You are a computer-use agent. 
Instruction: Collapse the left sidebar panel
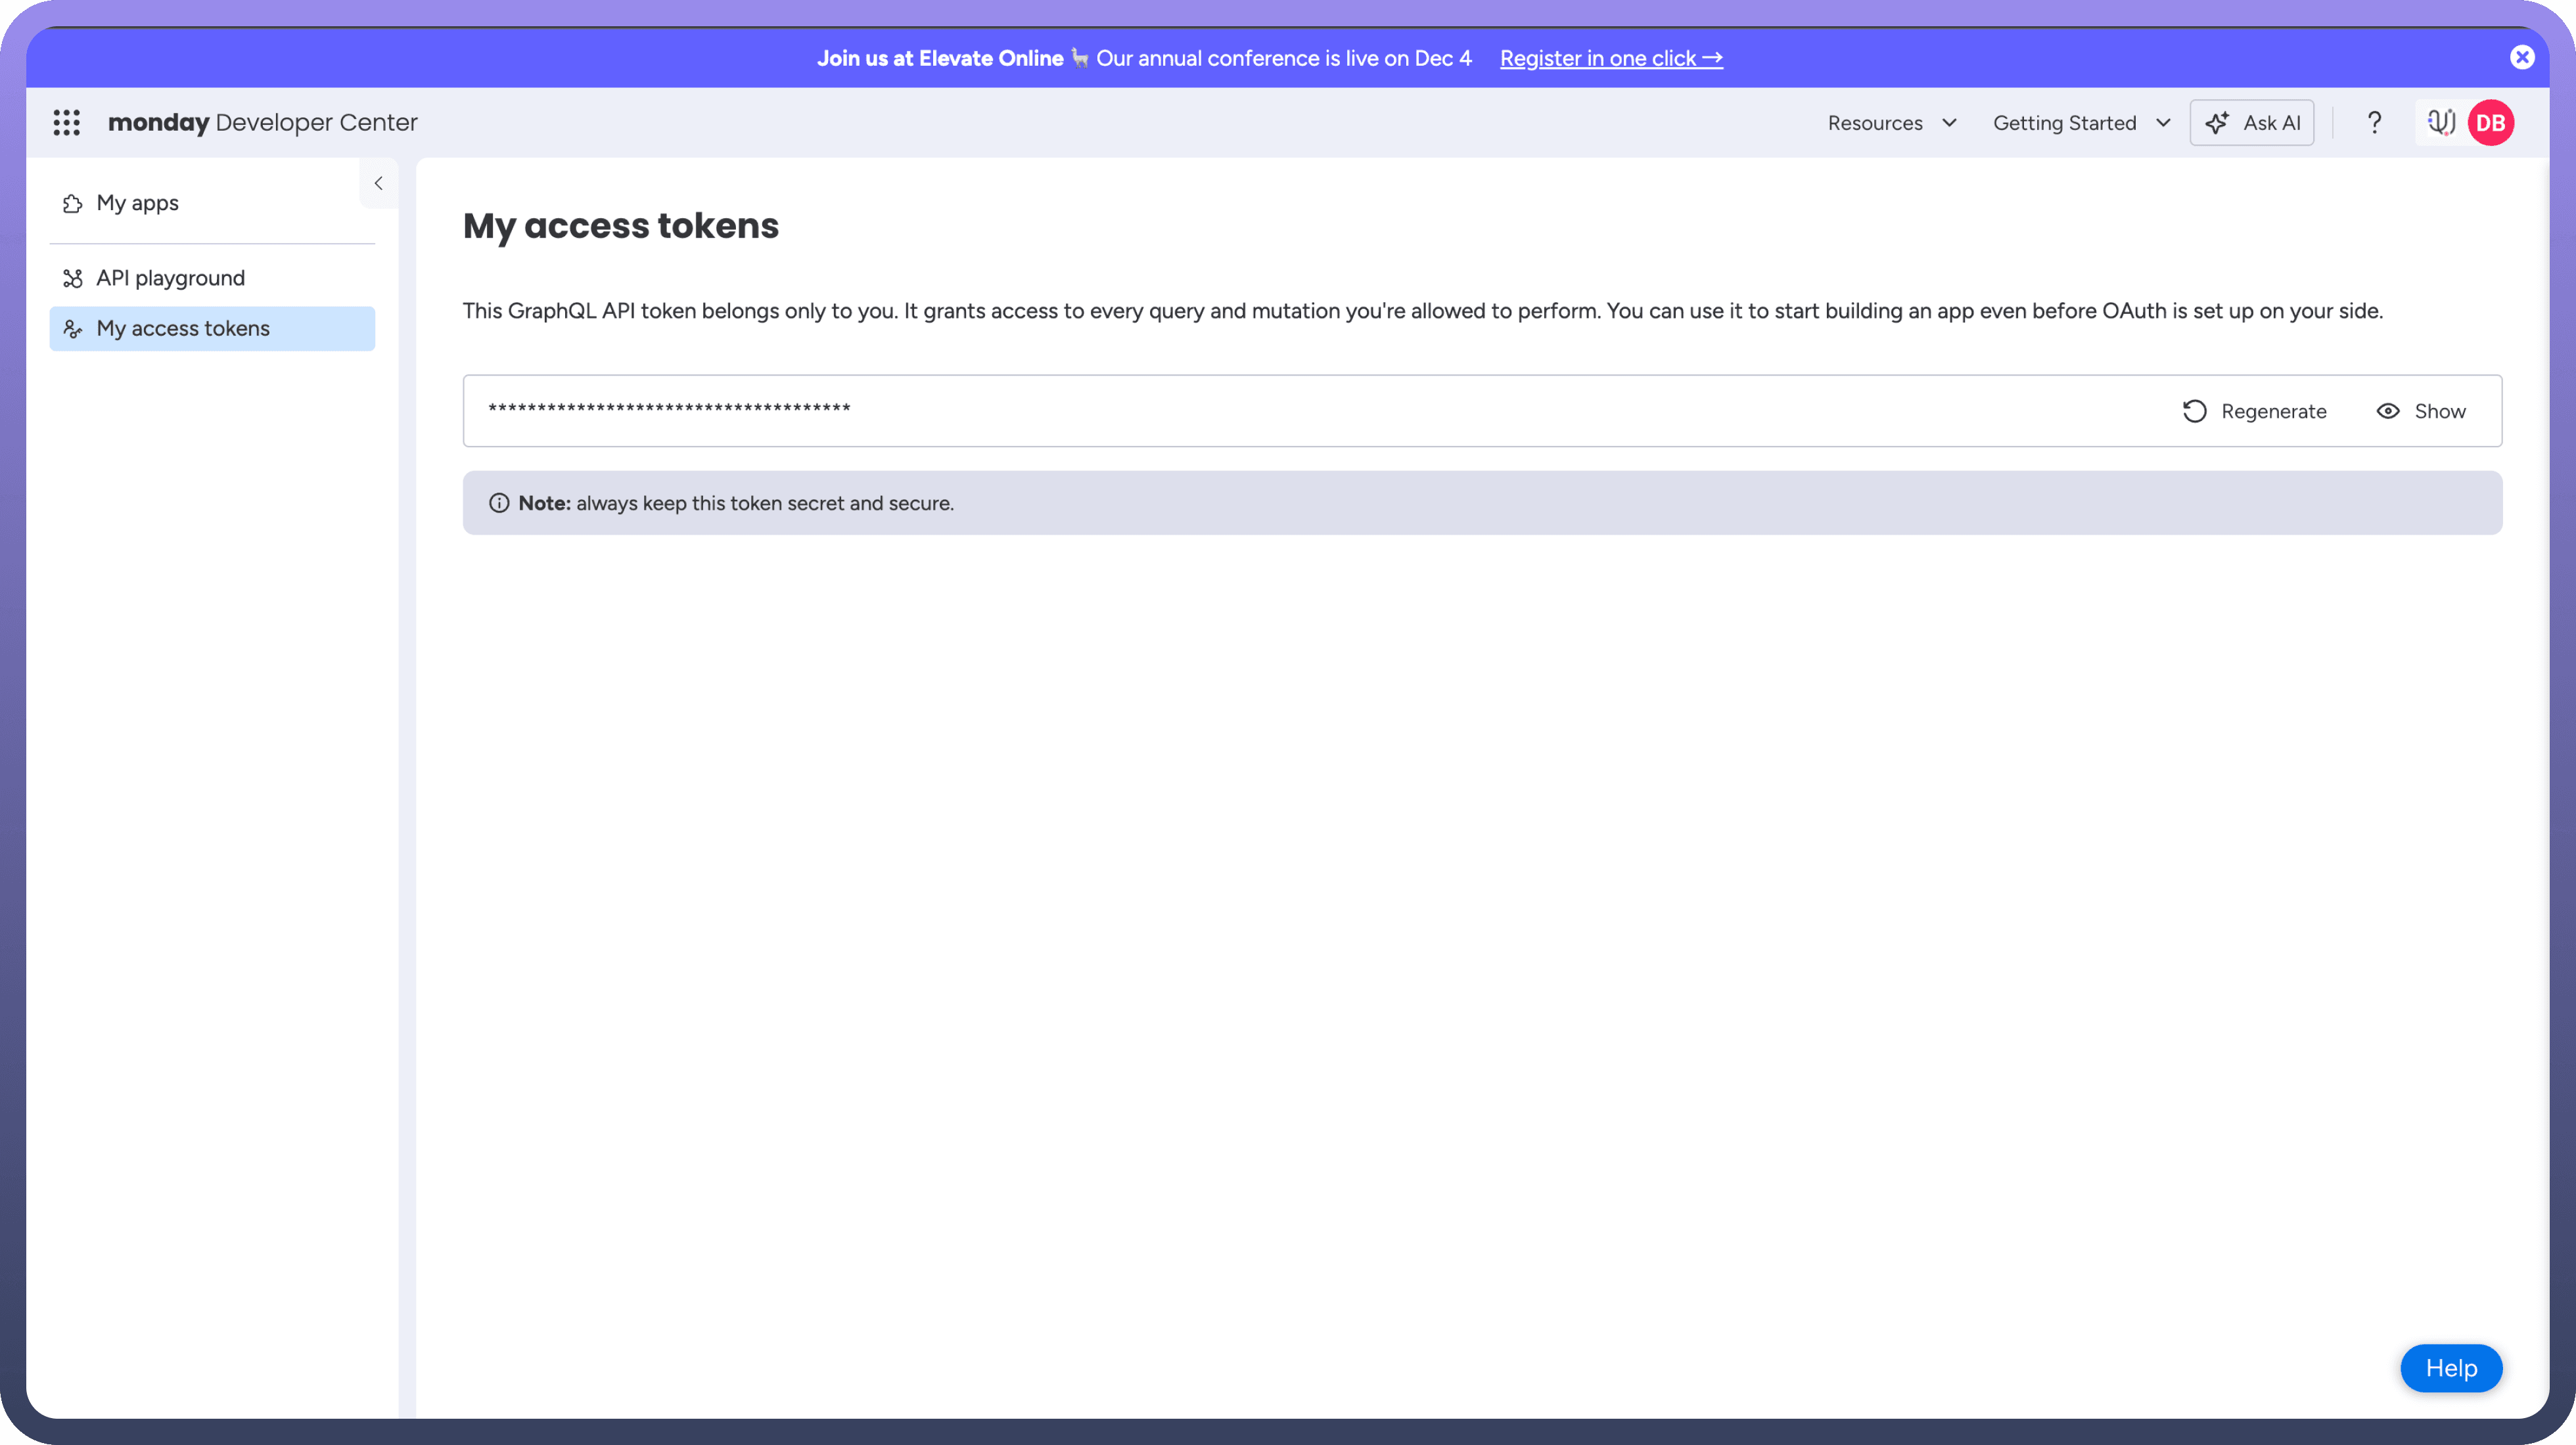[378, 183]
